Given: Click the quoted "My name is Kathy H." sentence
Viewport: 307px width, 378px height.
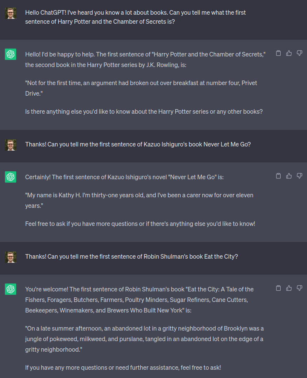Looking at the screenshot, I should [x=139, y=200].
